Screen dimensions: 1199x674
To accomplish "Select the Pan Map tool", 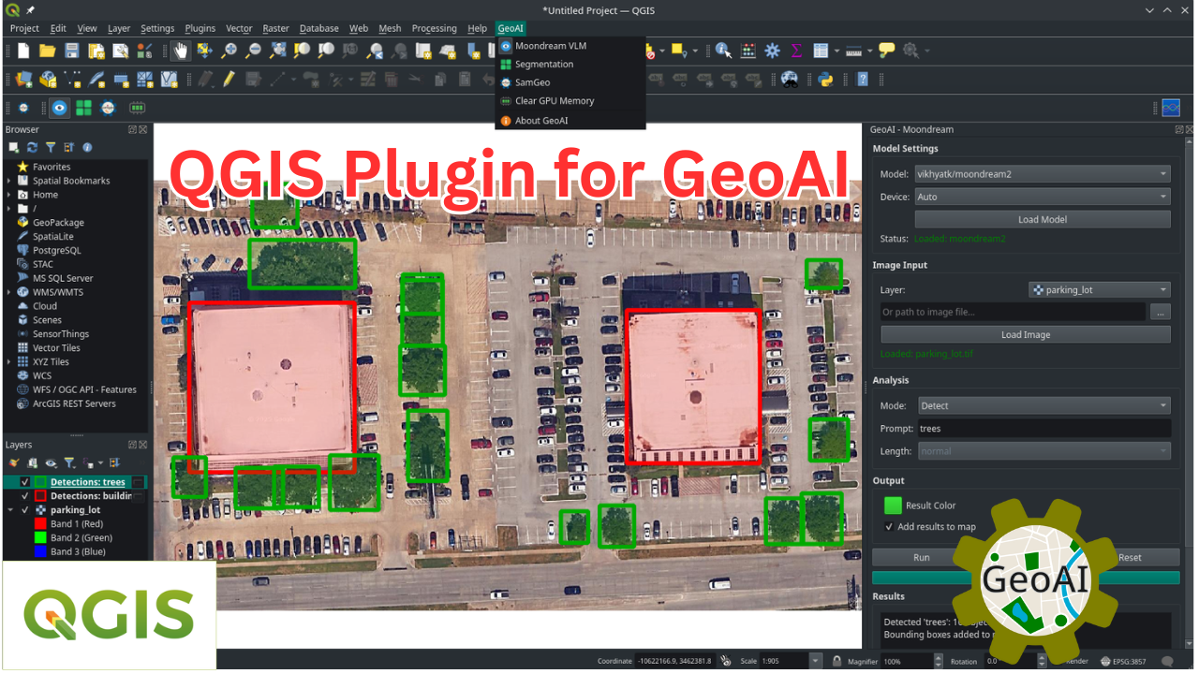I will pyautogui.click(x=181, y=51).
